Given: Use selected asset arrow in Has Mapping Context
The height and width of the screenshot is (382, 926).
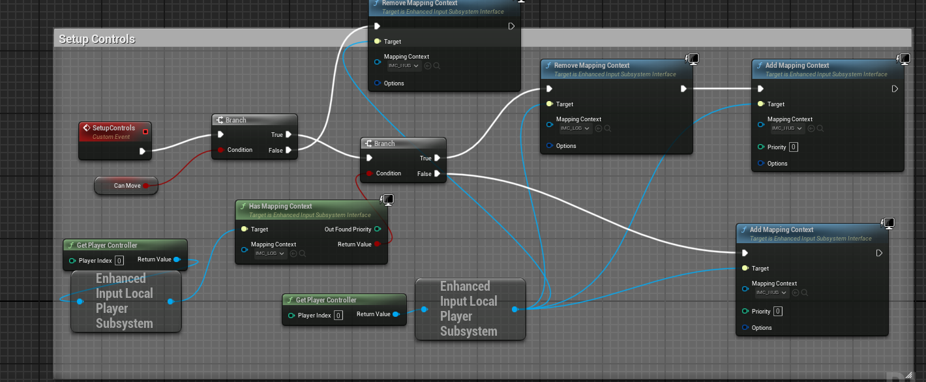Looking at the screenshot, I should pyautogui.click(x=292, y=254).
